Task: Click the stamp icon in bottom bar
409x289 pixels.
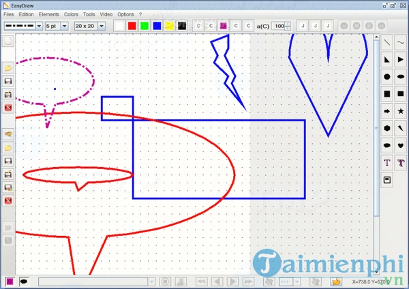Action: 181,282
